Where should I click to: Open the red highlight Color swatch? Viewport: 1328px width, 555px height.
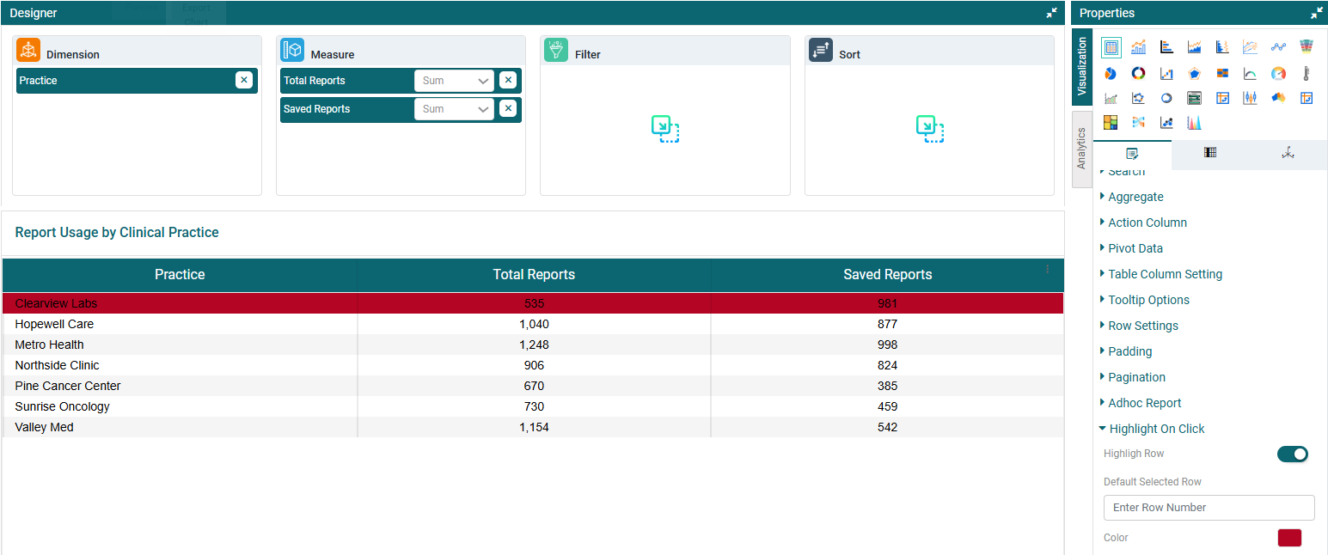click(1289, 538)
